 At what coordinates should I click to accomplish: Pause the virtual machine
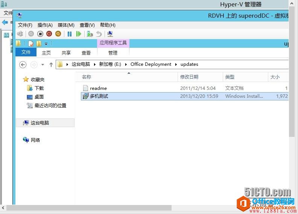[x=70, y=34]
